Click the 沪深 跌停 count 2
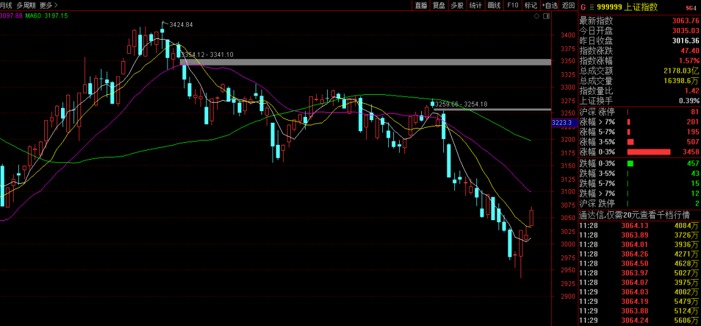Image resolution: width=701 pixels, height=326 pixels. pyautogui.click(x=697, y=203)
